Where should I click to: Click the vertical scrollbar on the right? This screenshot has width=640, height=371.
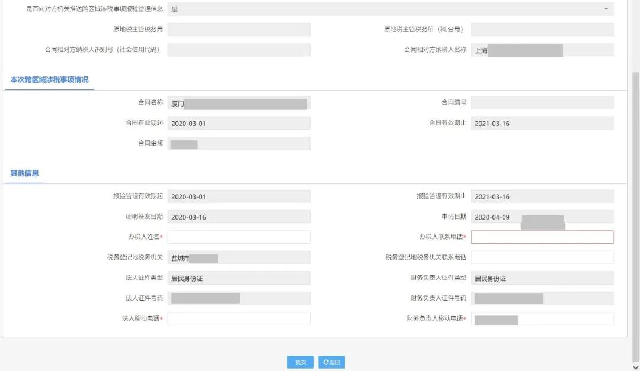point(636,178)
